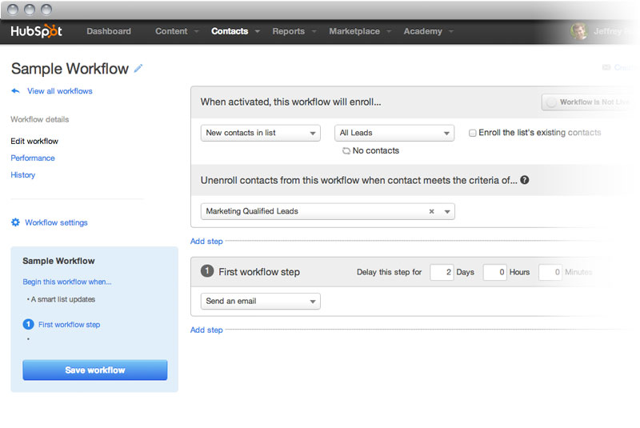Click the Days delay input field
The image size is (640, 428).
[x=442, y=272]
